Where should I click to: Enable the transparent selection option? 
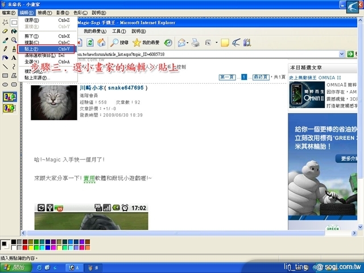(x=10, y=109)
